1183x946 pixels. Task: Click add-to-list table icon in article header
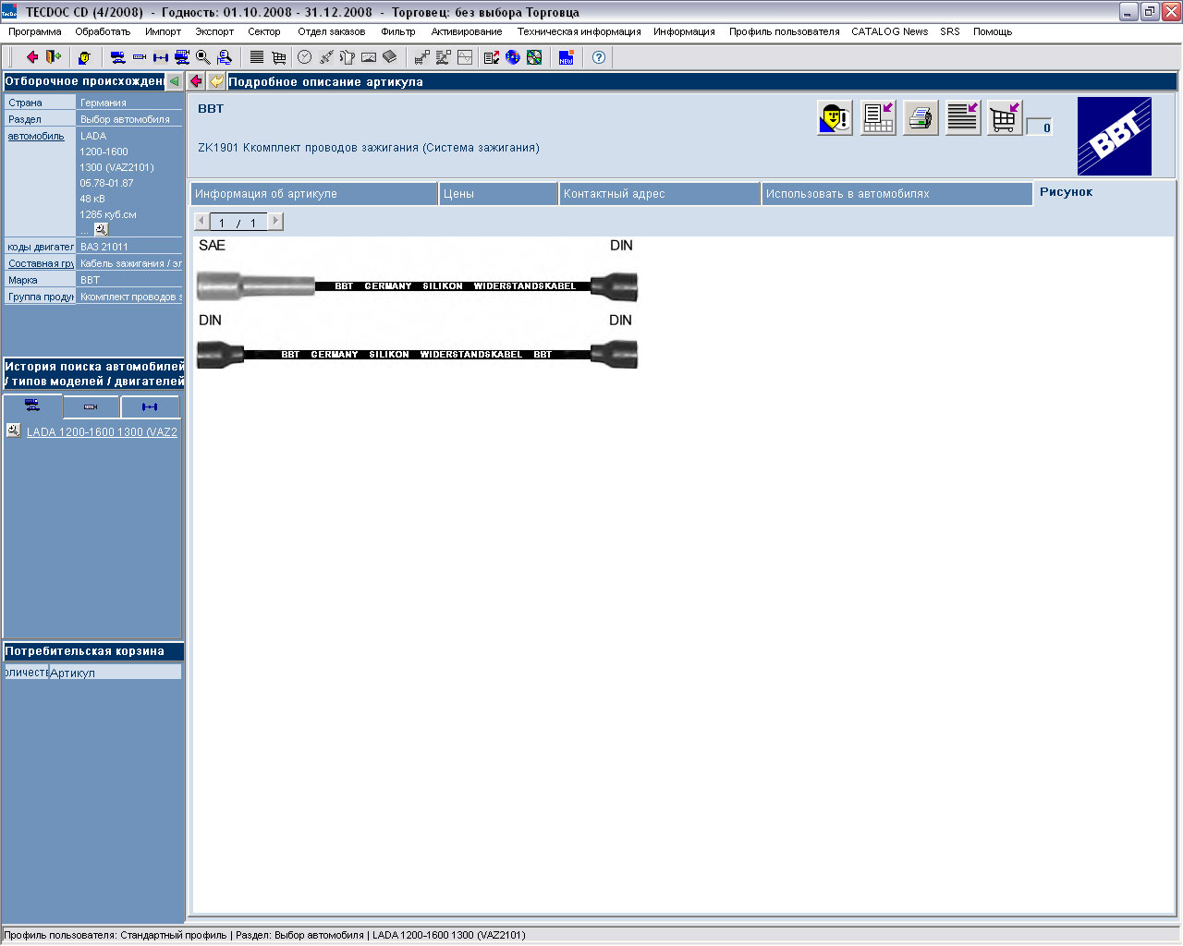click(878, 118)
